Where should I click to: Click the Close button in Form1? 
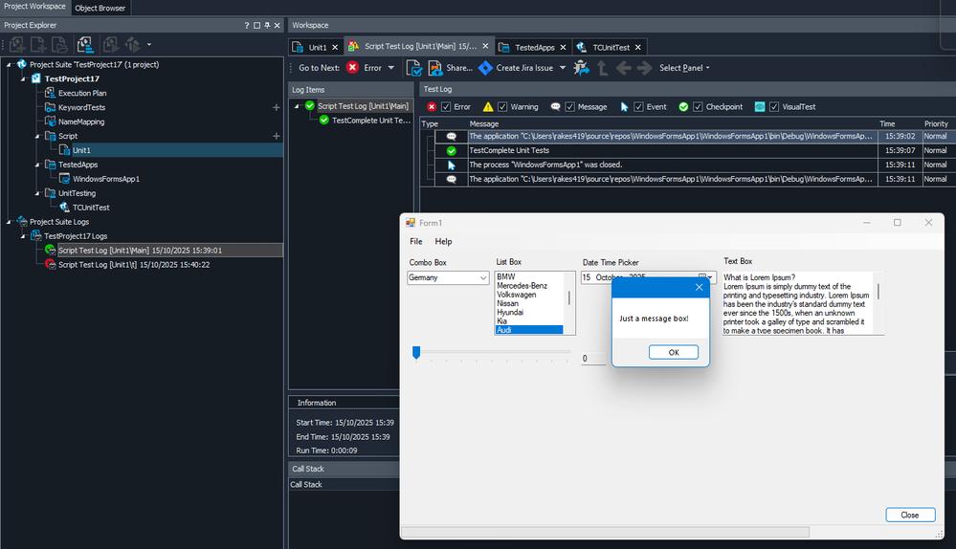pyautogui.click(x=909, y=515)
